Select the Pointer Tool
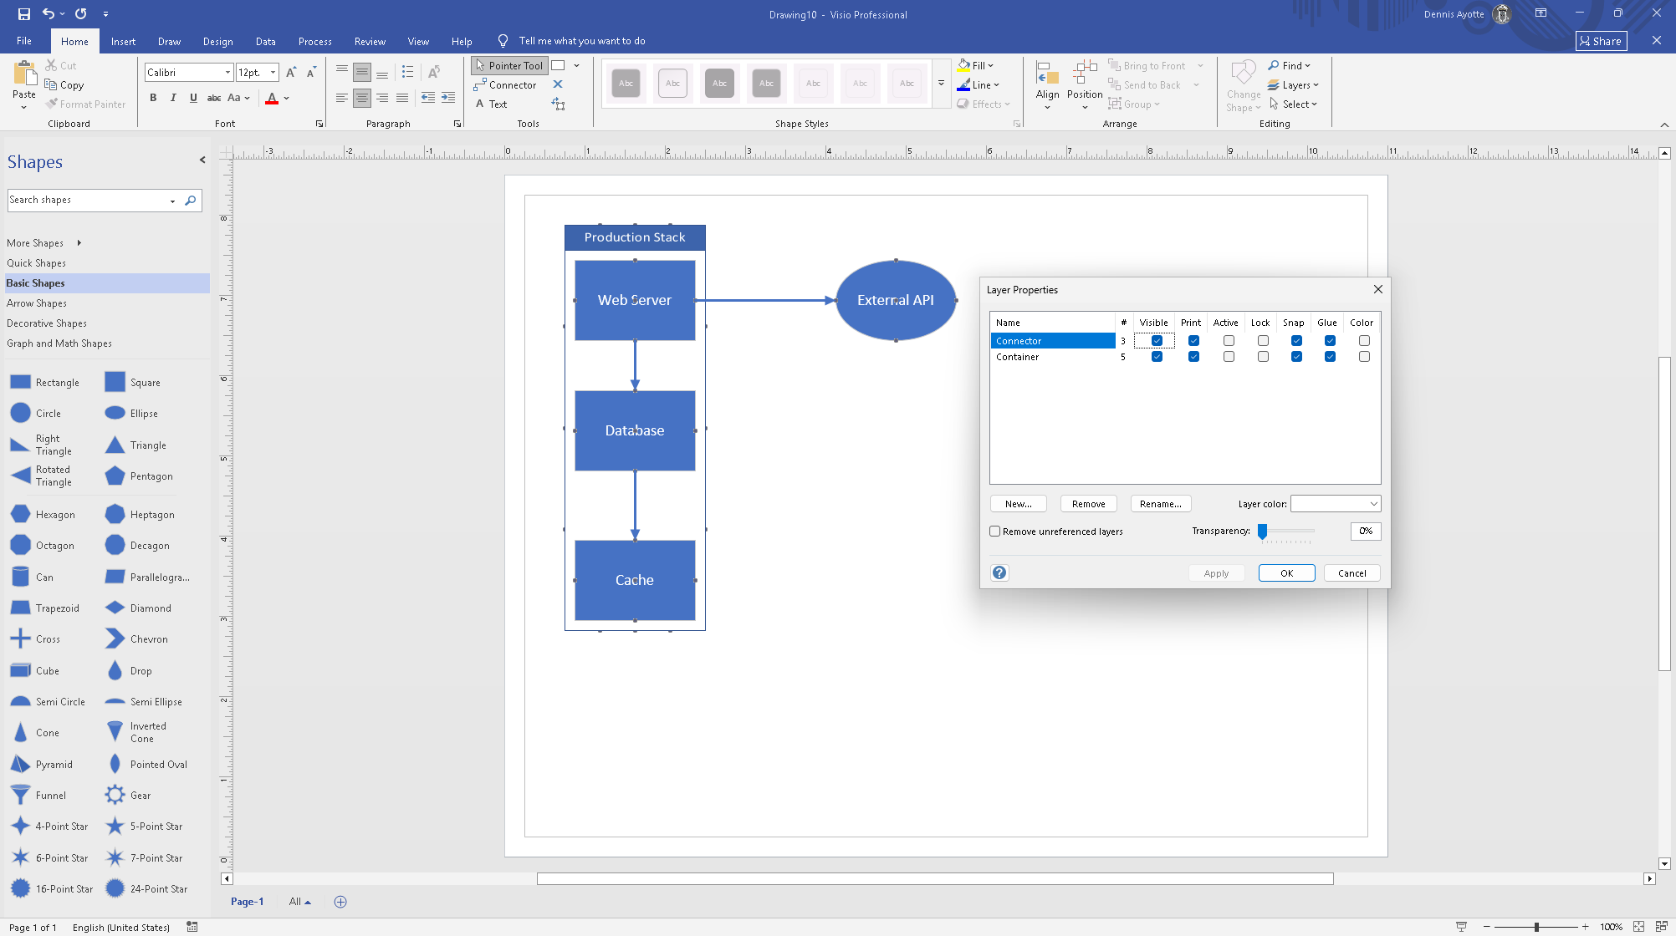The width and height of the screenshot is (1676, 936). coord(509,65)
